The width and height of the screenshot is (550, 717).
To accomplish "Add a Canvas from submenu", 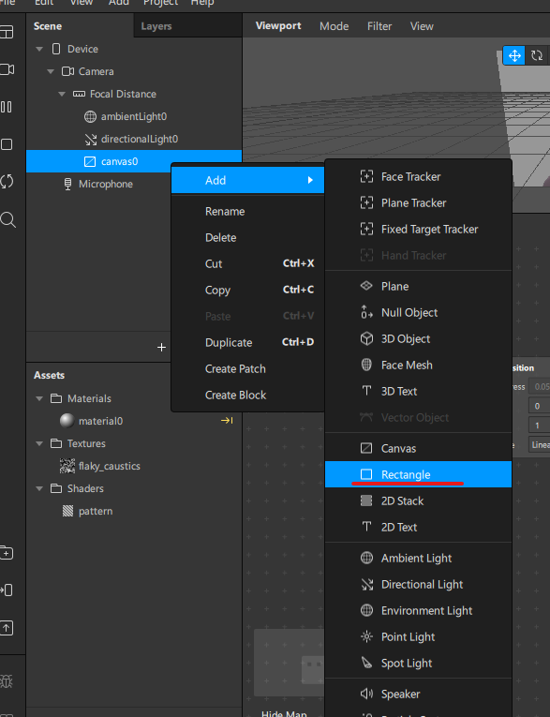I will point(418,448).
